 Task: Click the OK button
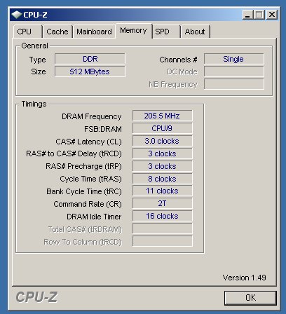[250, 298]
